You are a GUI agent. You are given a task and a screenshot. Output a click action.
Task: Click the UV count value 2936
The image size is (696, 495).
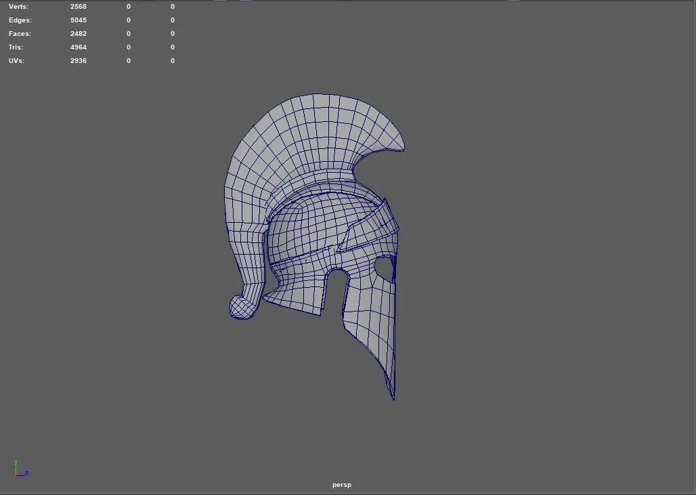pyautogui.click(x=78, y=61)
